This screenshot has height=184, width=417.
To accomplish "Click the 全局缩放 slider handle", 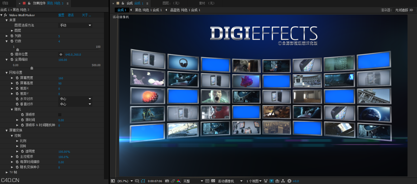I will coord(32,68).
